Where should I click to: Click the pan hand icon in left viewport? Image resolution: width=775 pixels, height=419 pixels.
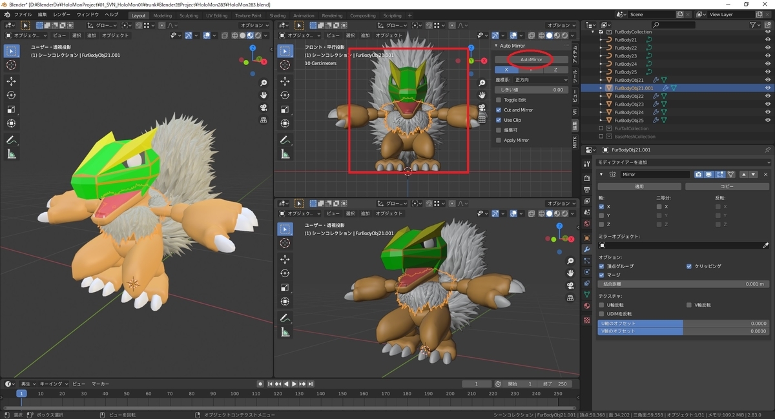[263, 95]
